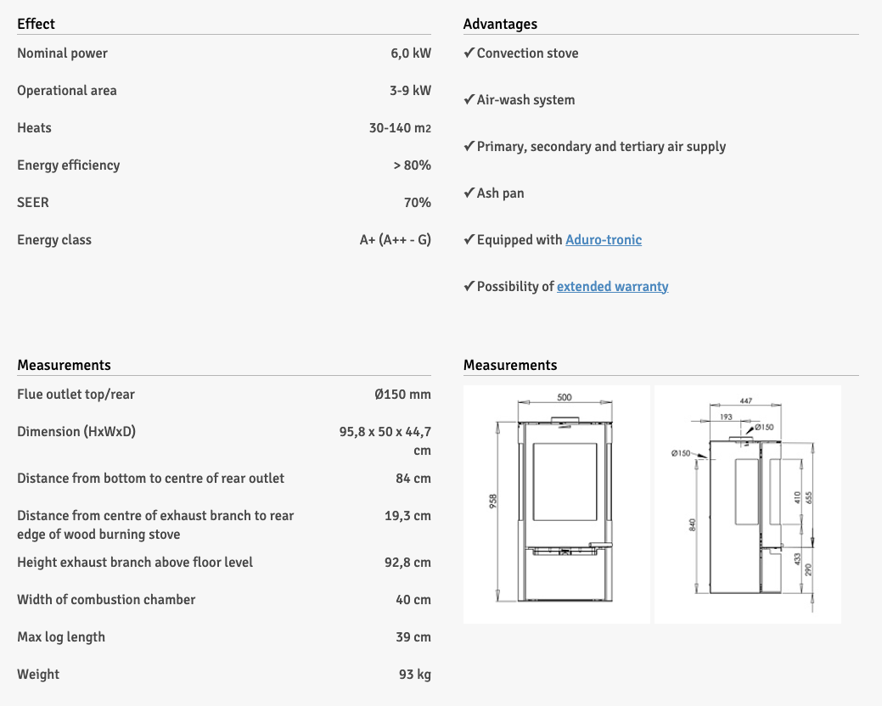Viewport: 882px width, 706px height.
Task: Follow the extended warranty link
Action: pyautogui.click(x=612, y=287)
